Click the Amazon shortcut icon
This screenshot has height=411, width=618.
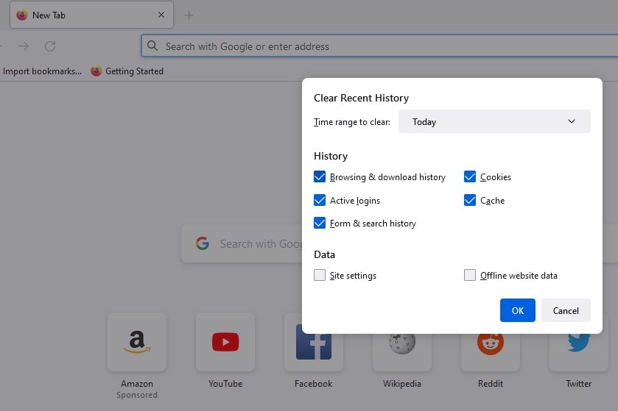coord(137,343)
